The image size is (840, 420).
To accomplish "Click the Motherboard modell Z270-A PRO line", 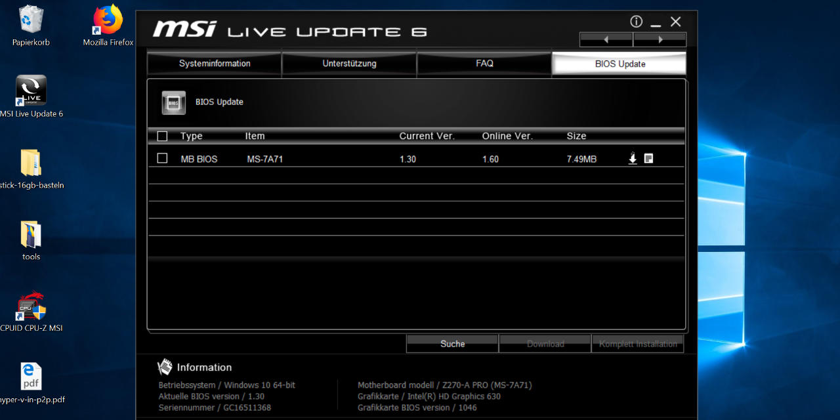I will [x=445, y=385].
